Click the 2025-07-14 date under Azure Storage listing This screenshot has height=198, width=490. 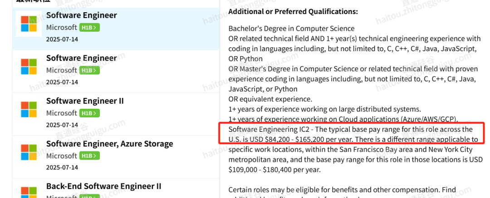coord(62,168)
